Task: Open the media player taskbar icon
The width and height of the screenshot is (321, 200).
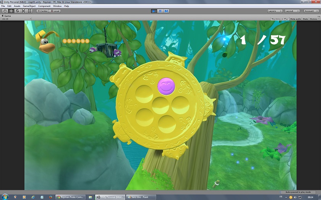Action: [24, 197]
